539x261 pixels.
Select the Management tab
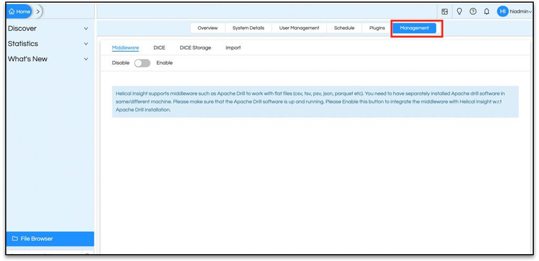pos(414,28)
